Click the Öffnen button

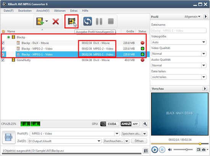tap(139, 141)
